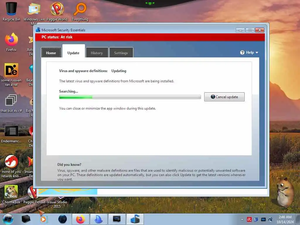This screenshot has width=300, height=225.
Task: Launch the ChomikBox desktop icon
Action: 11,194
